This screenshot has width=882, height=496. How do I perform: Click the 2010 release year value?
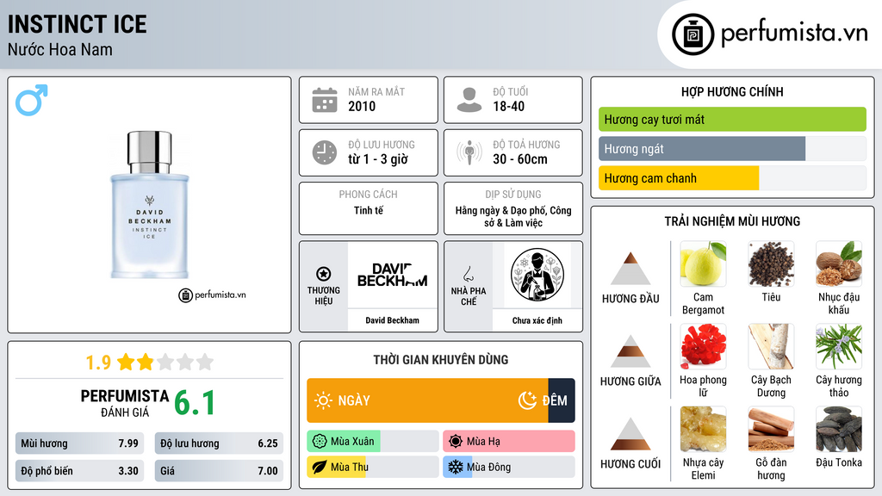(362, 106)
